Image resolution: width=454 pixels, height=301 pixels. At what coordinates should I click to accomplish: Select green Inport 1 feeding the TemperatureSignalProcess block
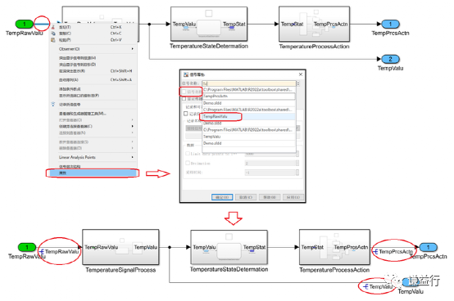[27, 247]
